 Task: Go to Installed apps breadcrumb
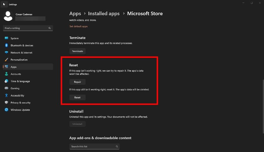[x=104, y=13]
